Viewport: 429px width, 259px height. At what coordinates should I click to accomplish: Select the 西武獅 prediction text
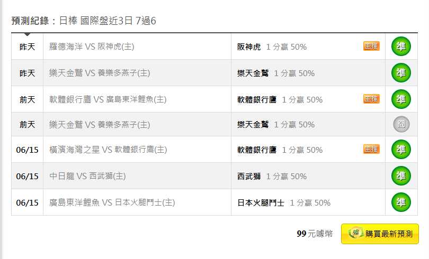pos(249,177)
